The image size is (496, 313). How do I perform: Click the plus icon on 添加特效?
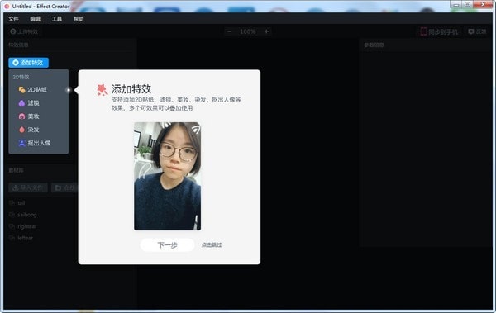(15, 63)
